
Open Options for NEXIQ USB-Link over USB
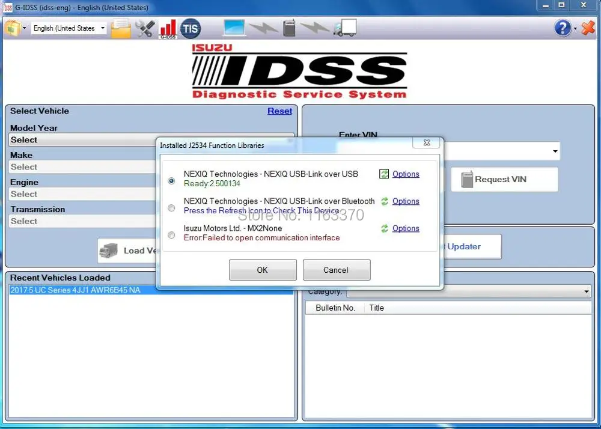(x=406, y=174)
